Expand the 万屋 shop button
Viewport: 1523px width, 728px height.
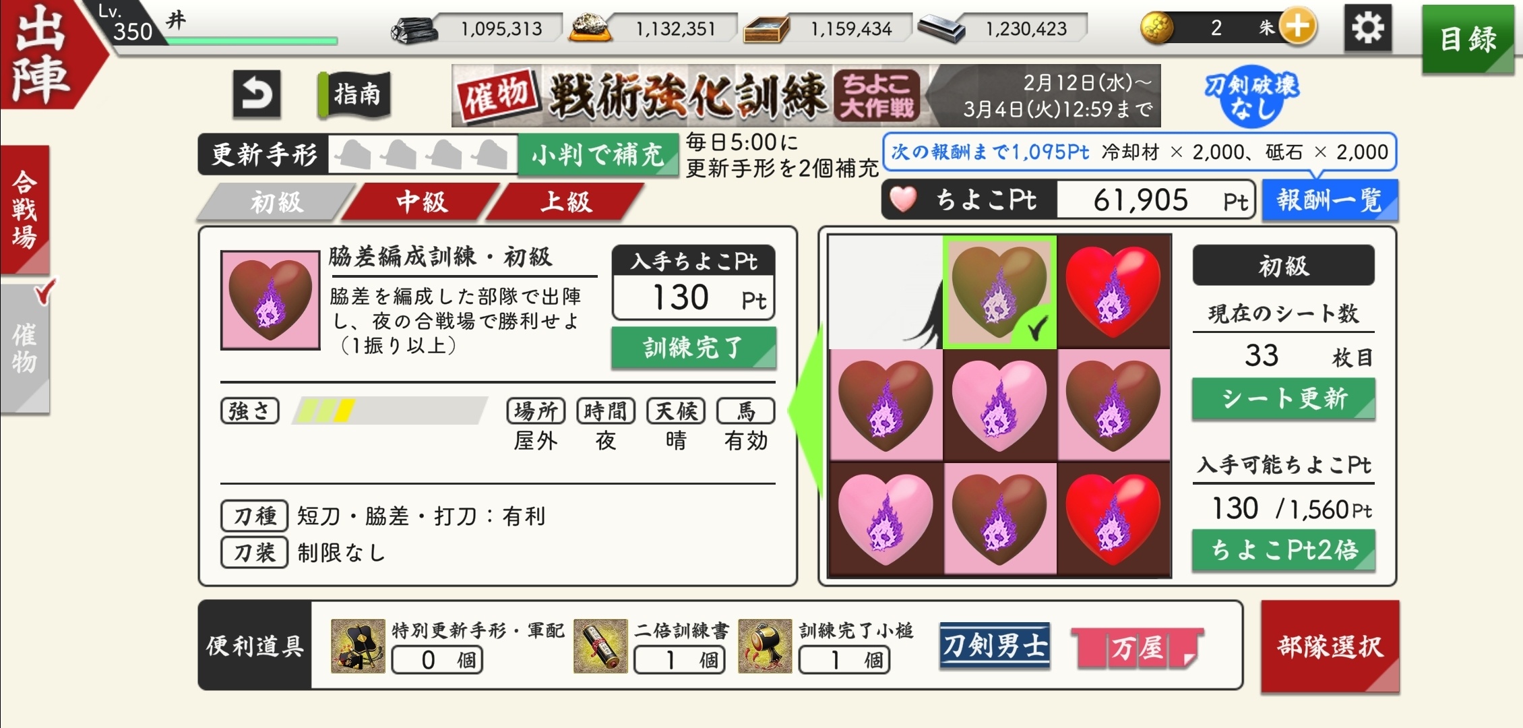click(1137, 648)
